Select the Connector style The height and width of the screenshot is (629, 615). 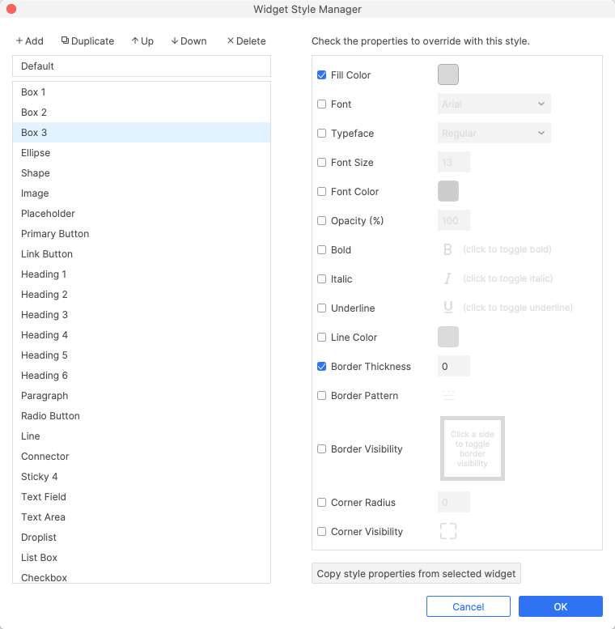[142, 456]
